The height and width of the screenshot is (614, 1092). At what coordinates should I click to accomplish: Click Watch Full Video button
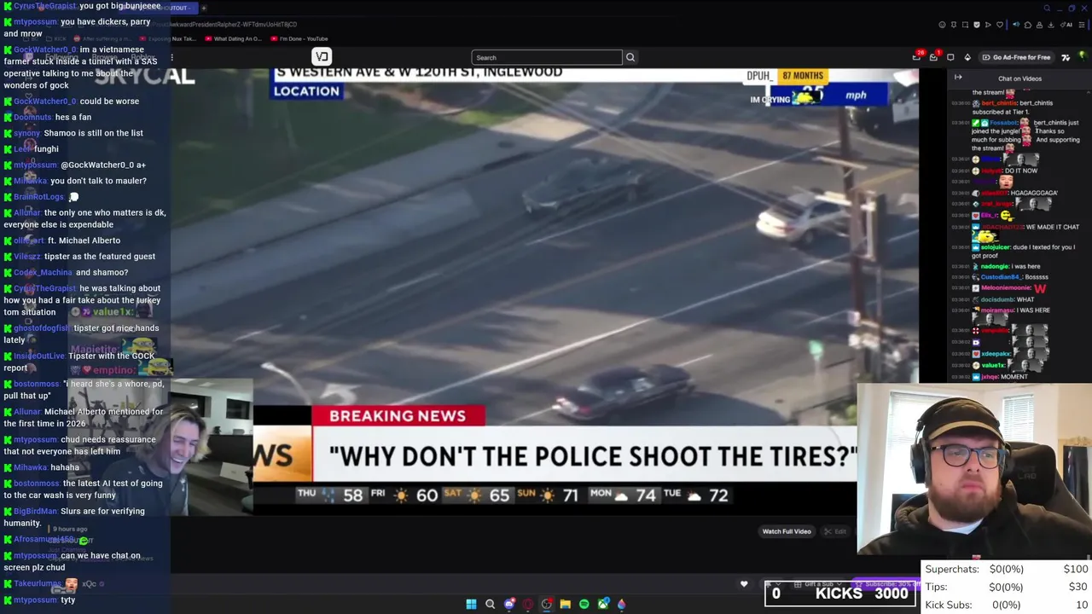787,531
